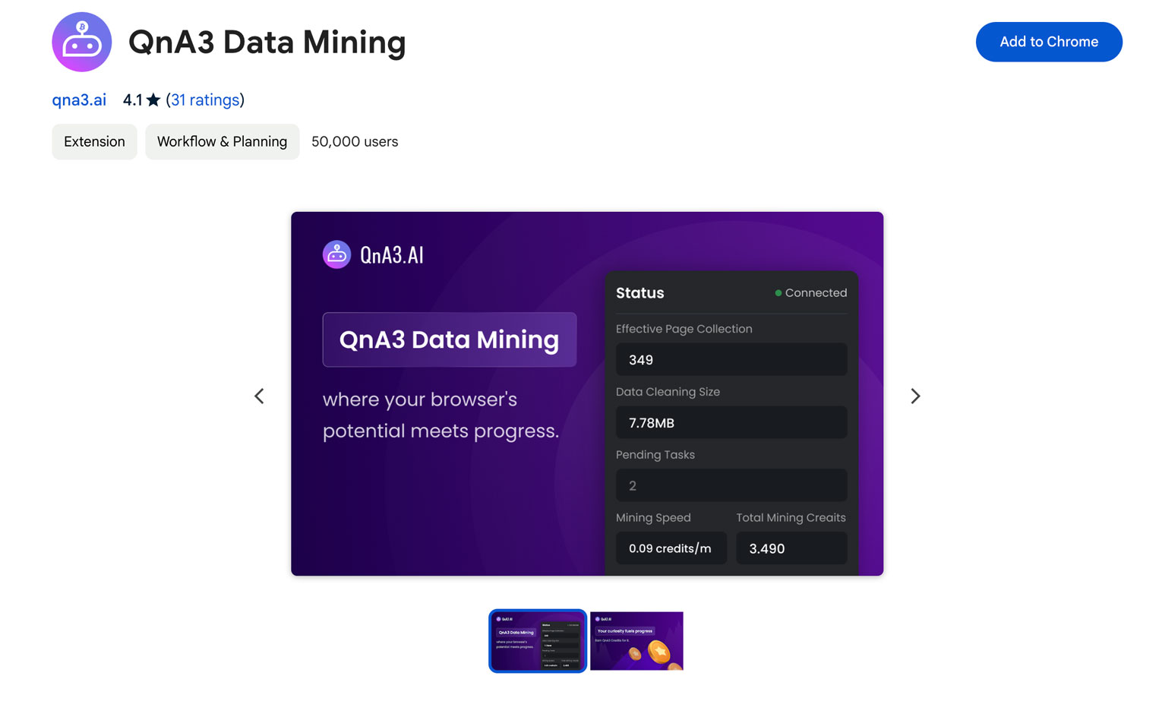This screenshot has width=1159, height=701.
Task: Select the second thumbnail with coins
Action: (636, 641)
